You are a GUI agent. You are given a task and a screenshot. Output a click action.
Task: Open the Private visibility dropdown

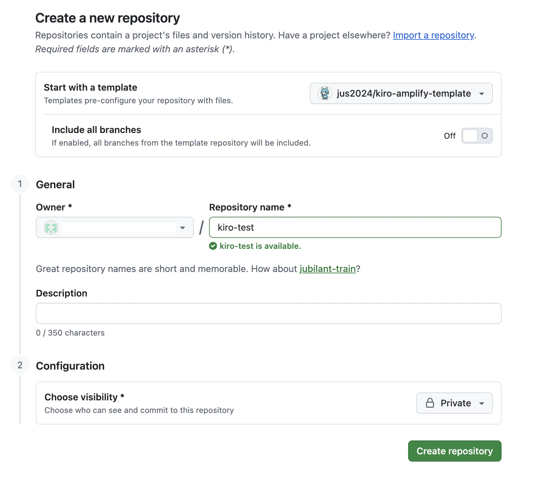(x=454, y=403)
